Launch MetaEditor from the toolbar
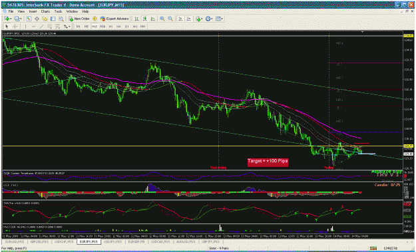This screenshot has height=252, width=416. 95,19
